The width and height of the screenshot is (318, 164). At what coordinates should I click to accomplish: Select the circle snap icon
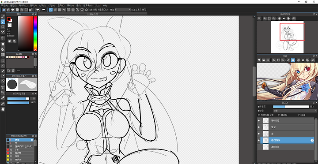tap(73, 10)
